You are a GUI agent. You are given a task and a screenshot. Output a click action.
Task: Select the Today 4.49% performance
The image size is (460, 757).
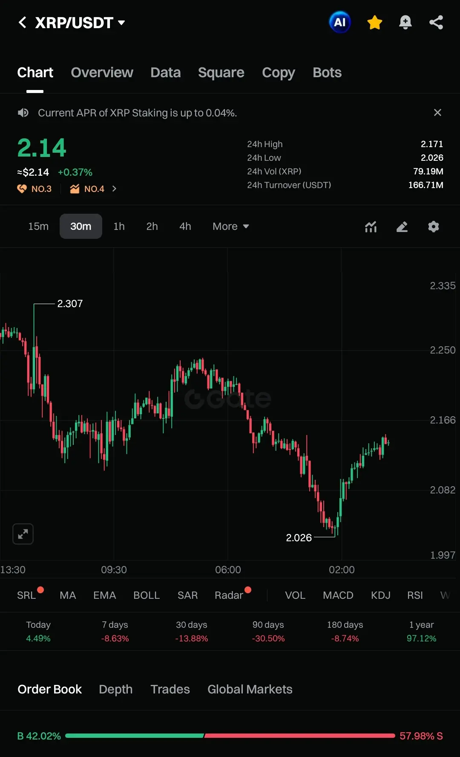(x=38, y=632)
